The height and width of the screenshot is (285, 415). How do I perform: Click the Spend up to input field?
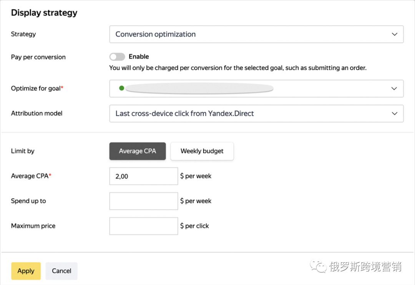tap(143, 201)
